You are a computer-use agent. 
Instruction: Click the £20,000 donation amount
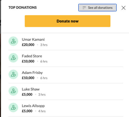(28, 45)
